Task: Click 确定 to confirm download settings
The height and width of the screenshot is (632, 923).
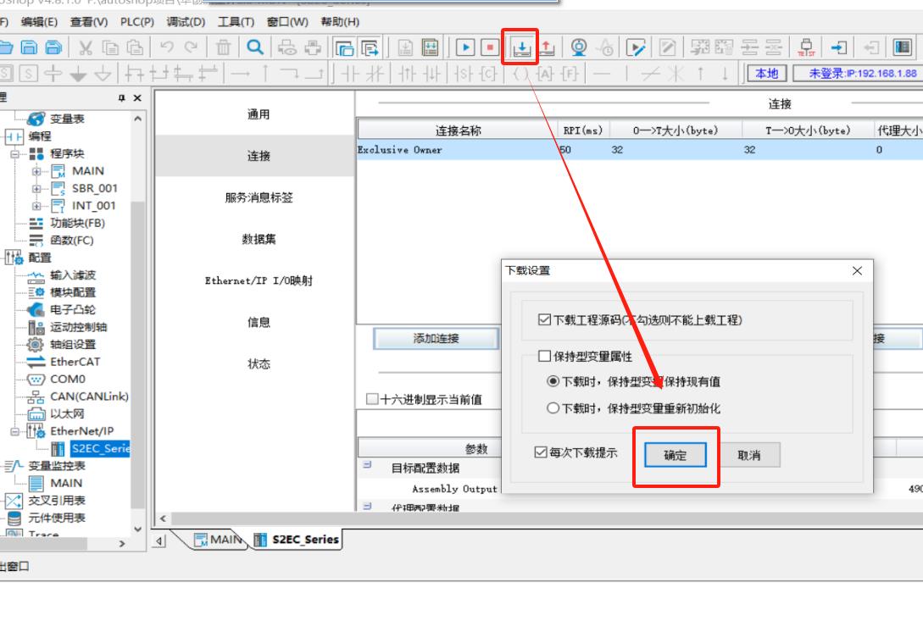Action: click(x=676, y=456)
